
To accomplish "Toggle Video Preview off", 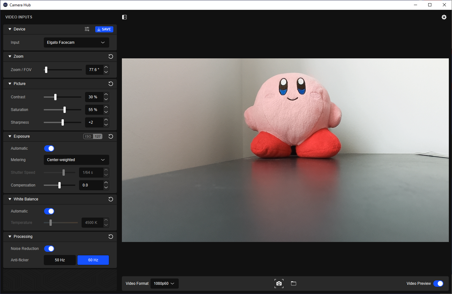I will [438, 284].
